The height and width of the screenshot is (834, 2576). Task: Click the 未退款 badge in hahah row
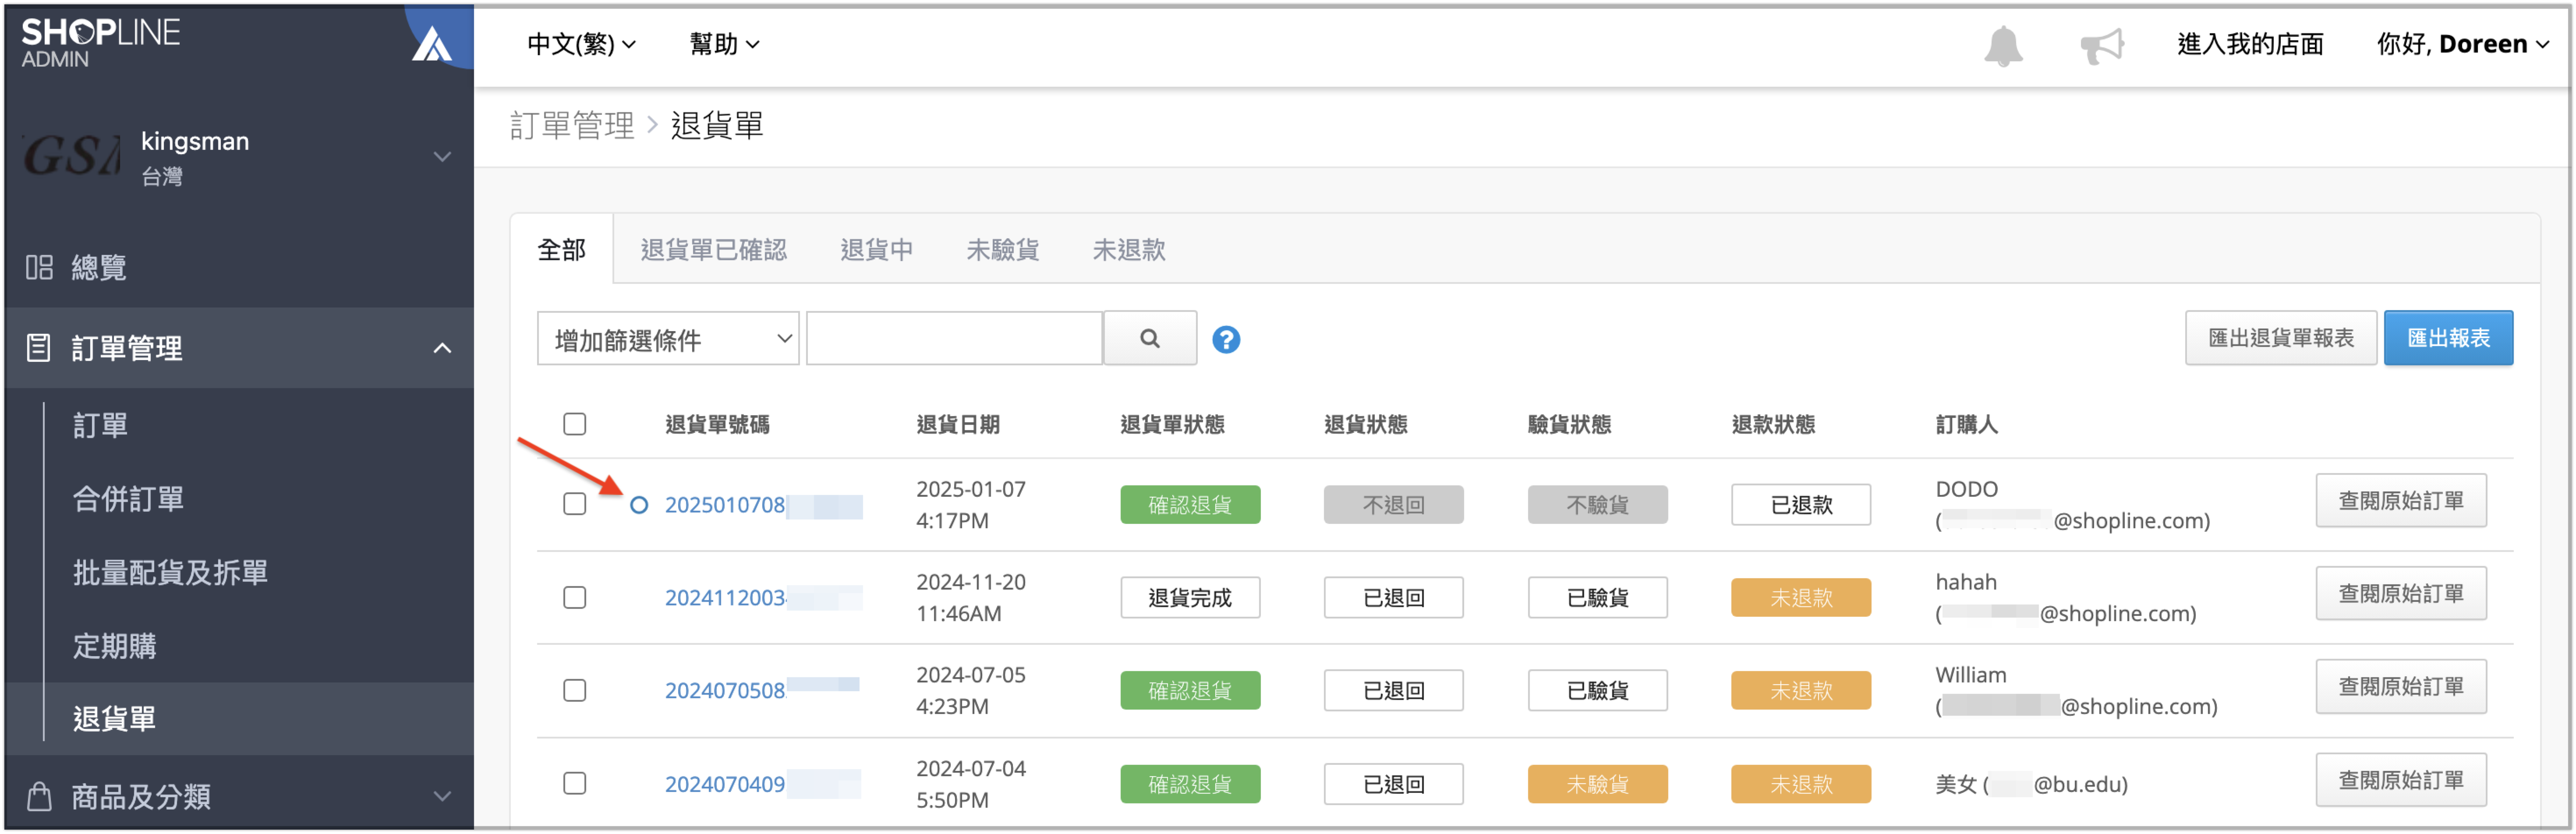pyautogui.click(x=1801, y=598)
